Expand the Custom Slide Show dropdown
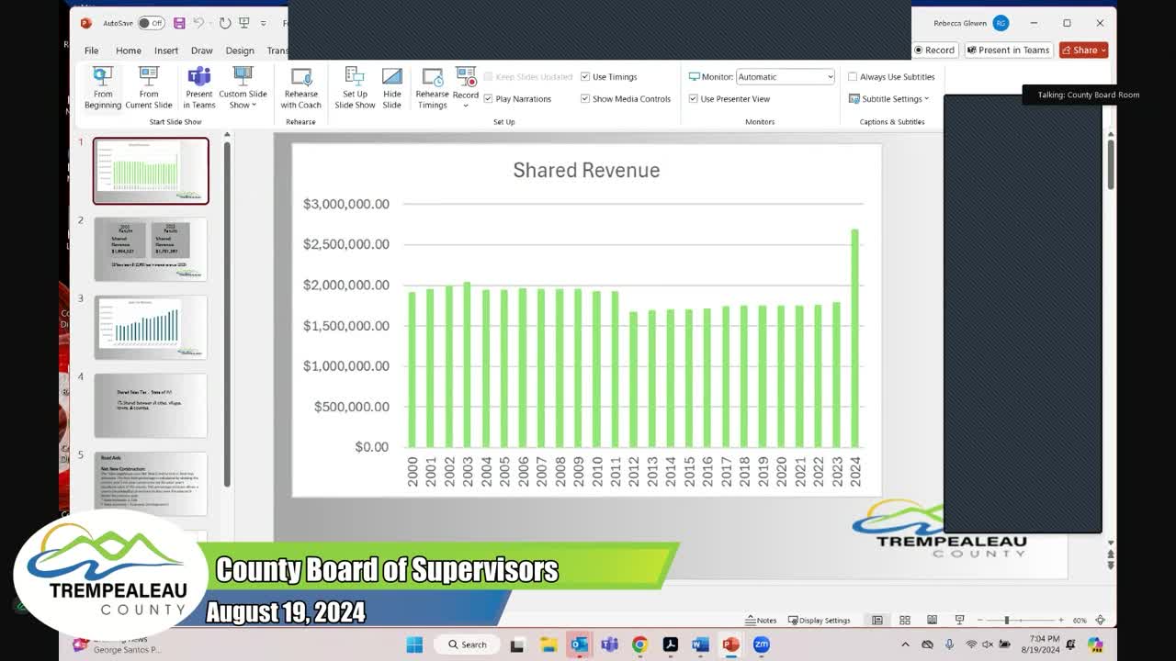1176x661 pixels. pos(243,88)
